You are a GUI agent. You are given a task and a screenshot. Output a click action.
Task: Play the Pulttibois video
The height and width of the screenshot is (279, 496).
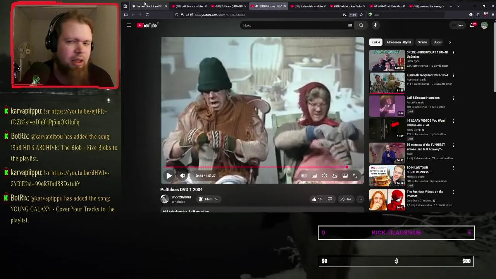(169, 176)
